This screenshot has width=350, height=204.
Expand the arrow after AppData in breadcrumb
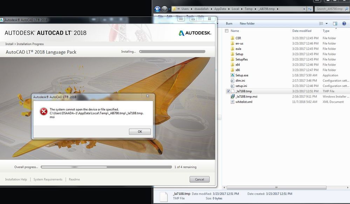coord(228,9)
